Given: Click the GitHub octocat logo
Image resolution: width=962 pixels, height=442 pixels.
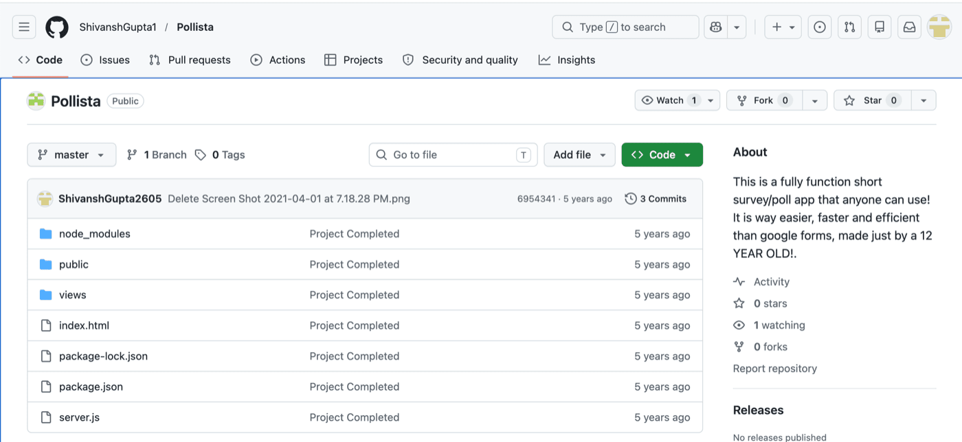Looking at the screenshot, I should (57, 27).
